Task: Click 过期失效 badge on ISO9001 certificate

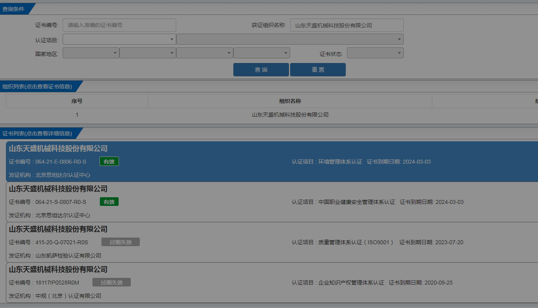Action: click(x=121, y=242)
